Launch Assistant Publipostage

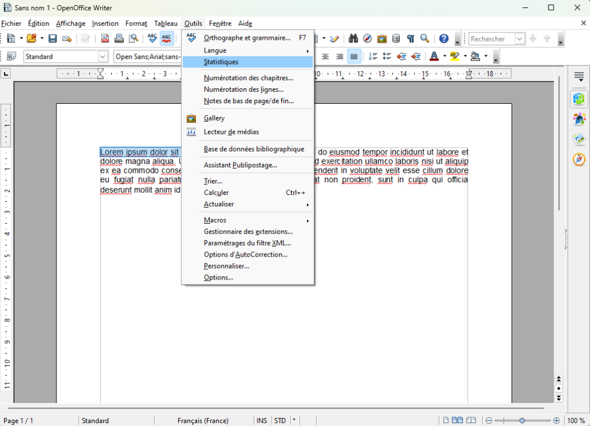pyautogui.click(x=248, y=165)
